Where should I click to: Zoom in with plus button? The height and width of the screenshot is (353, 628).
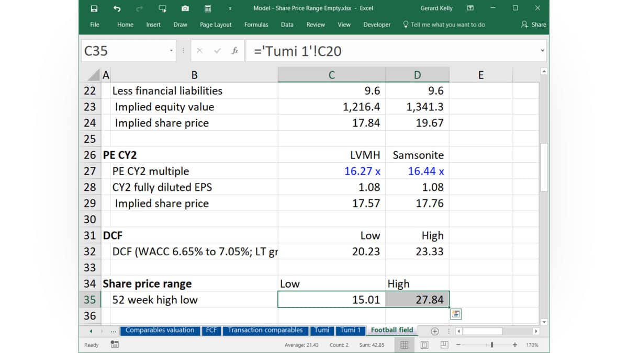point(515,345)
